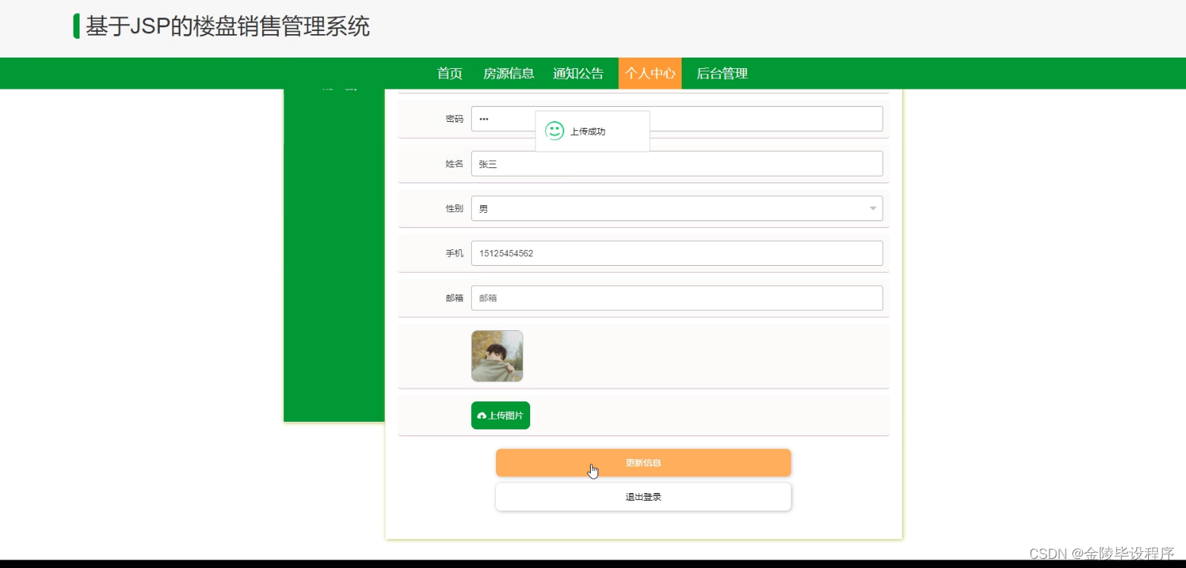Click the green site logo bar
This screenshot has width=1186, height=568.
[76, 27]
